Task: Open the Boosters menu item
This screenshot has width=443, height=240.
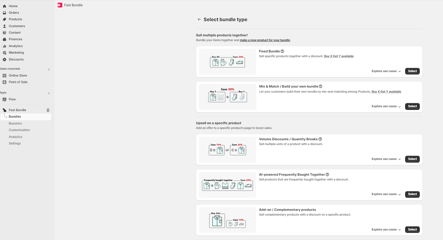Action: [x=15, y=123]
